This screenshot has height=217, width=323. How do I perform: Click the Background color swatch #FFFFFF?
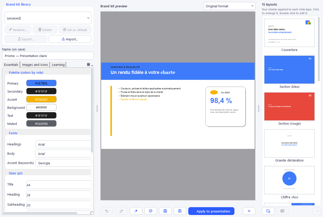coord(41,107)
